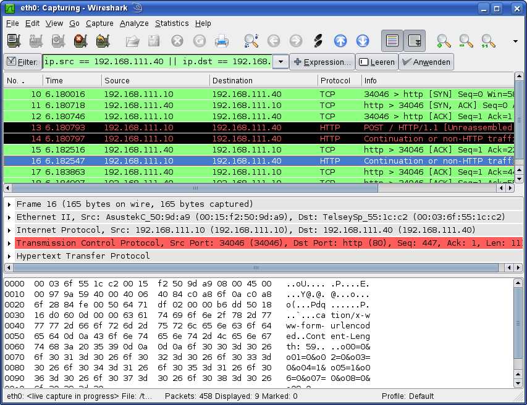Viewport: 527px width, 405px height.
Task: Open the Go menu
Action: tap(74, 23)
